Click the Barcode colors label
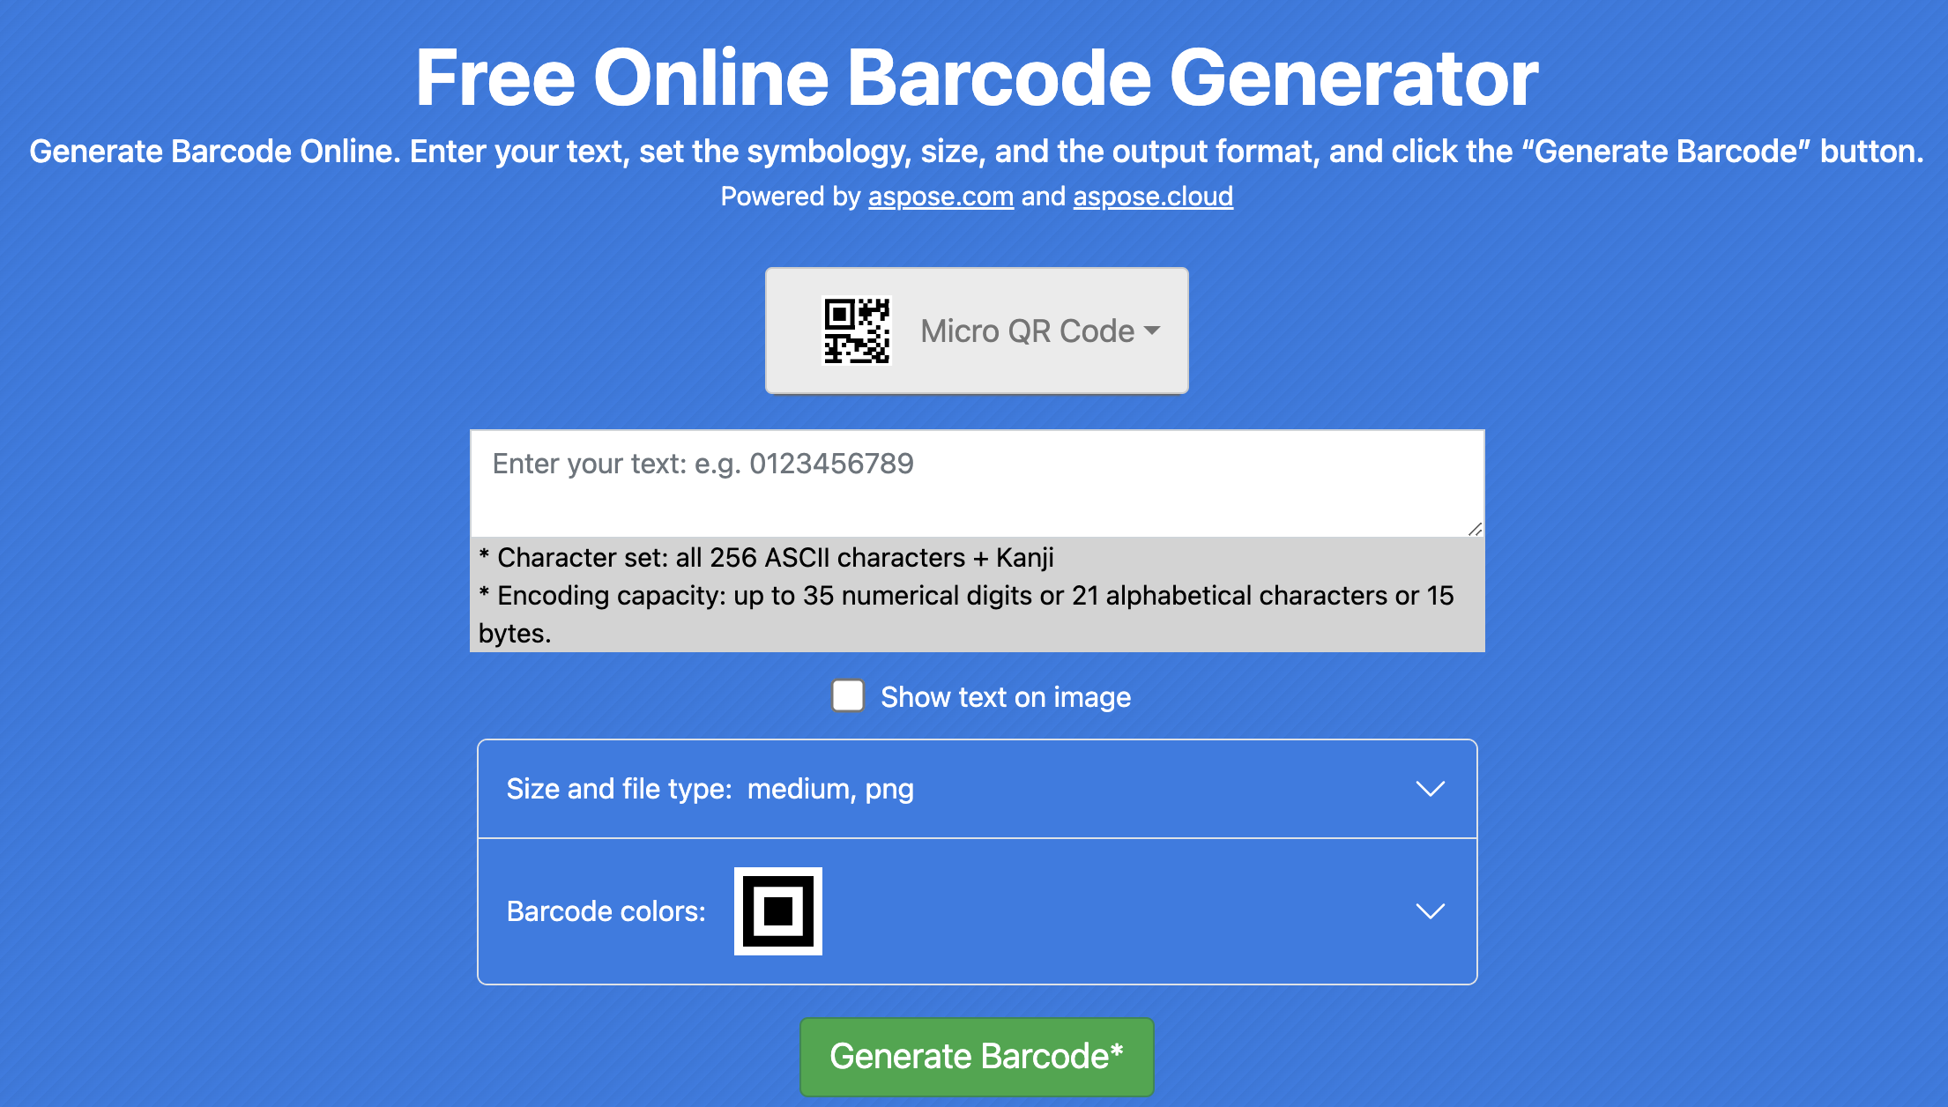The height and width of the screenshot is (1107, 1948). tap(605, 911)
